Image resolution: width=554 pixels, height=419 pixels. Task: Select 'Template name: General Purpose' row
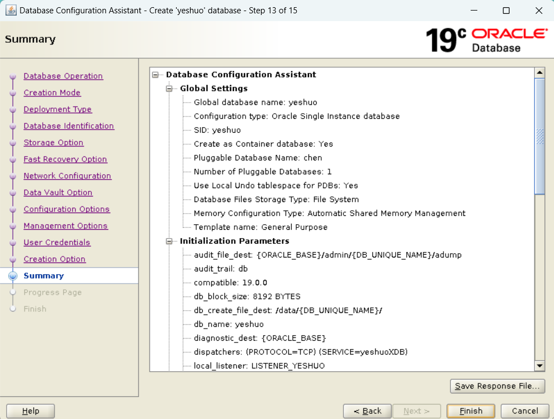[x=261, y=228]
